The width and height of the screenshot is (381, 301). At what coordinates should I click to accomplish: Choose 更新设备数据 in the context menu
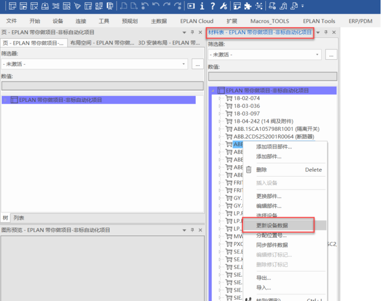[285, 225]
